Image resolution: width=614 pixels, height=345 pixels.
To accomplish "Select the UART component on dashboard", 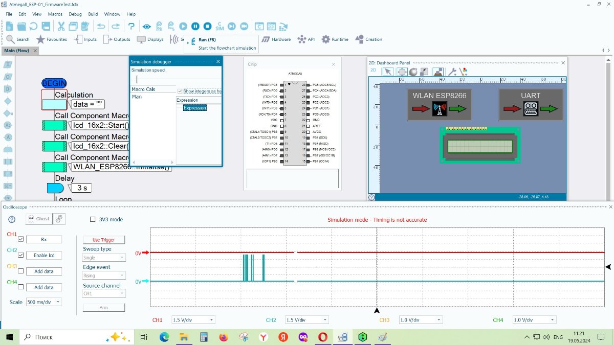I will (531, 105).
